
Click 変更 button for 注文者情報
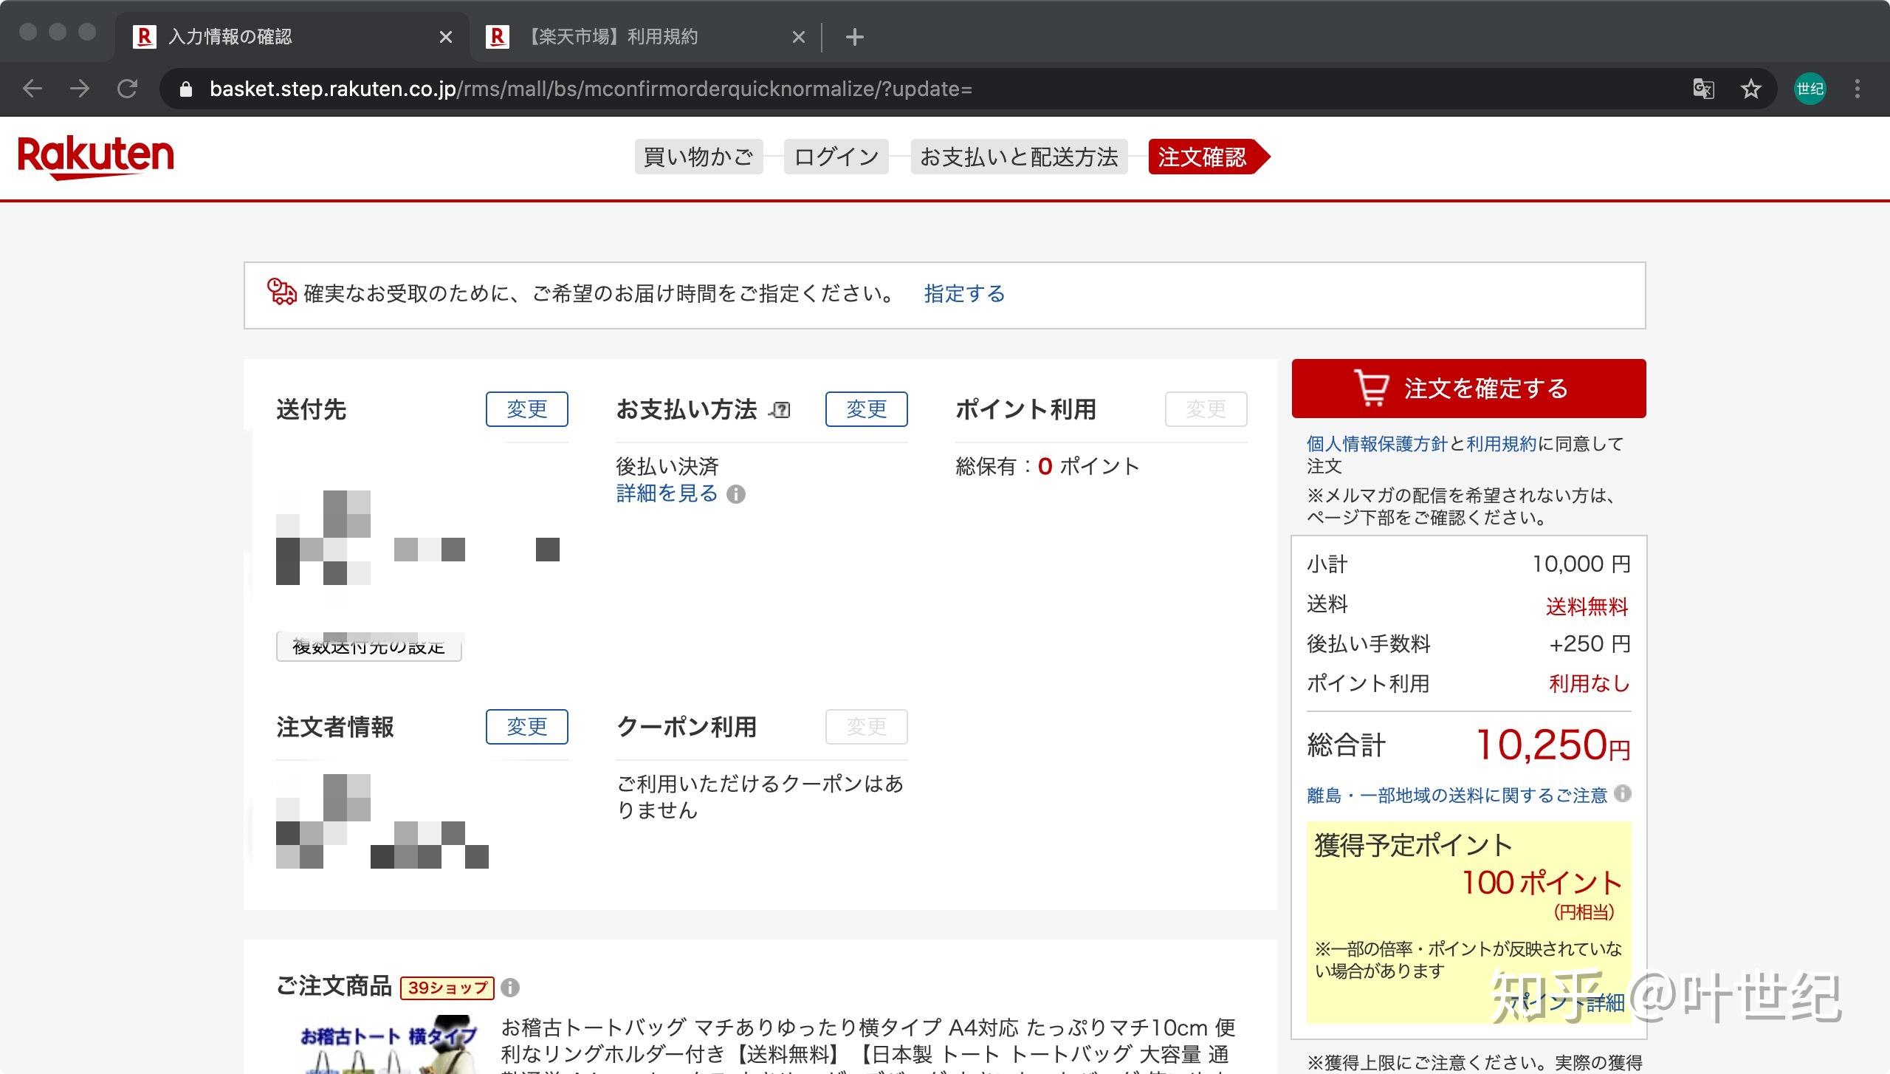coord(526,727)
